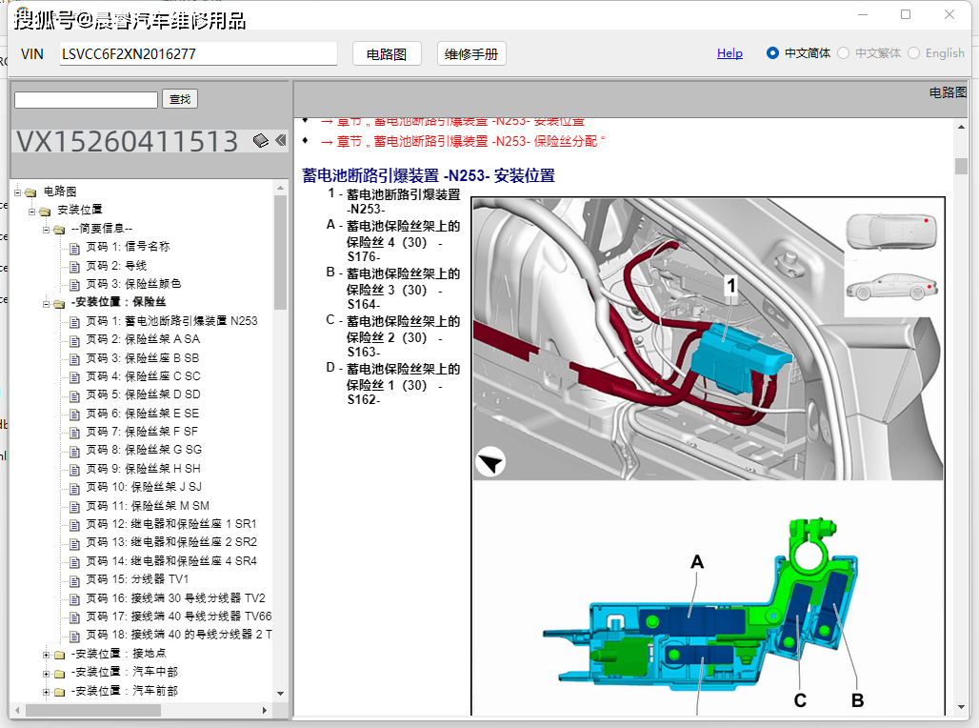
Task: Click the 查找 search button
Action: click(179, 98)
